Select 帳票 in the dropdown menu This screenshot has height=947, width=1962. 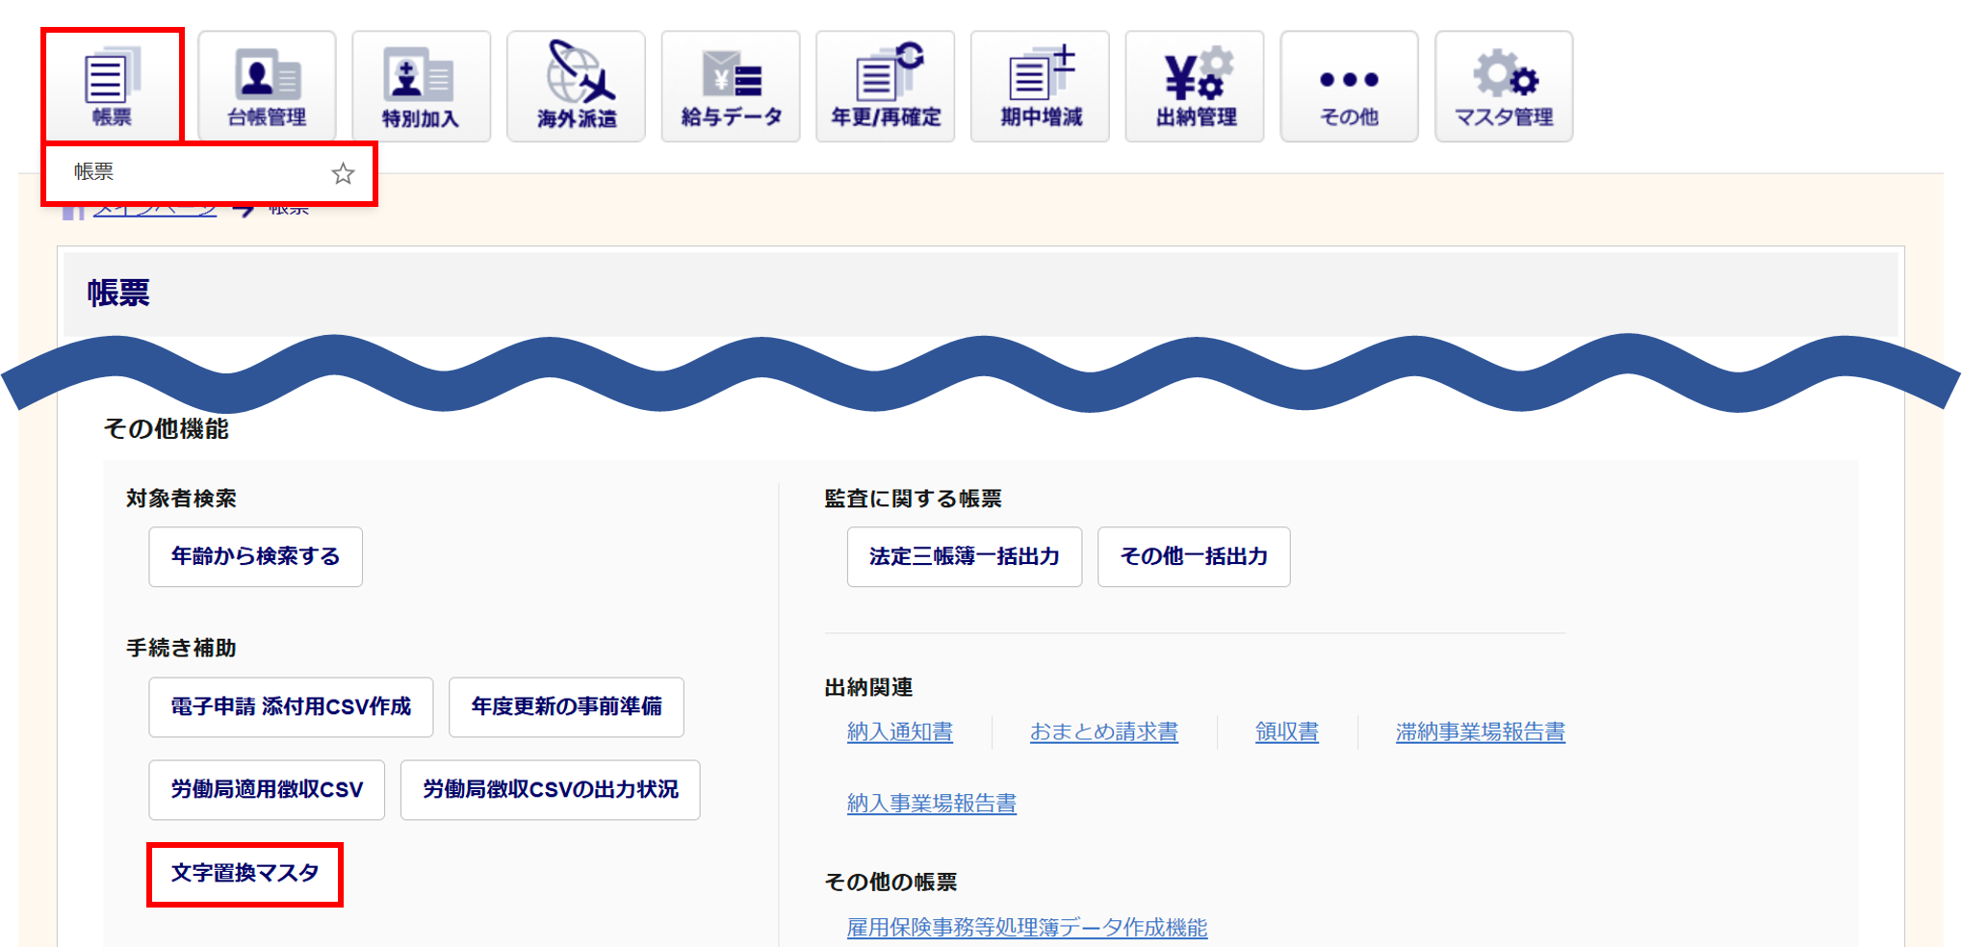pos(209,173)
